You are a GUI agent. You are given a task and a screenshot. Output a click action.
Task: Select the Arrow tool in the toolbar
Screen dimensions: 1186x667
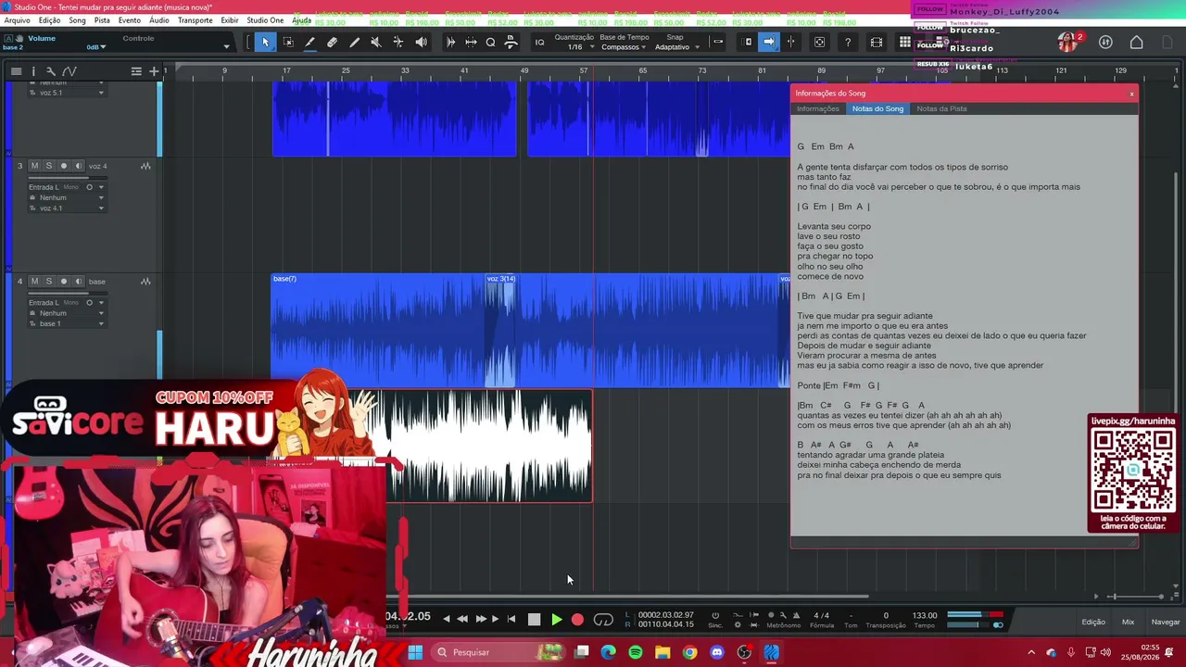(x=265, y=42)
